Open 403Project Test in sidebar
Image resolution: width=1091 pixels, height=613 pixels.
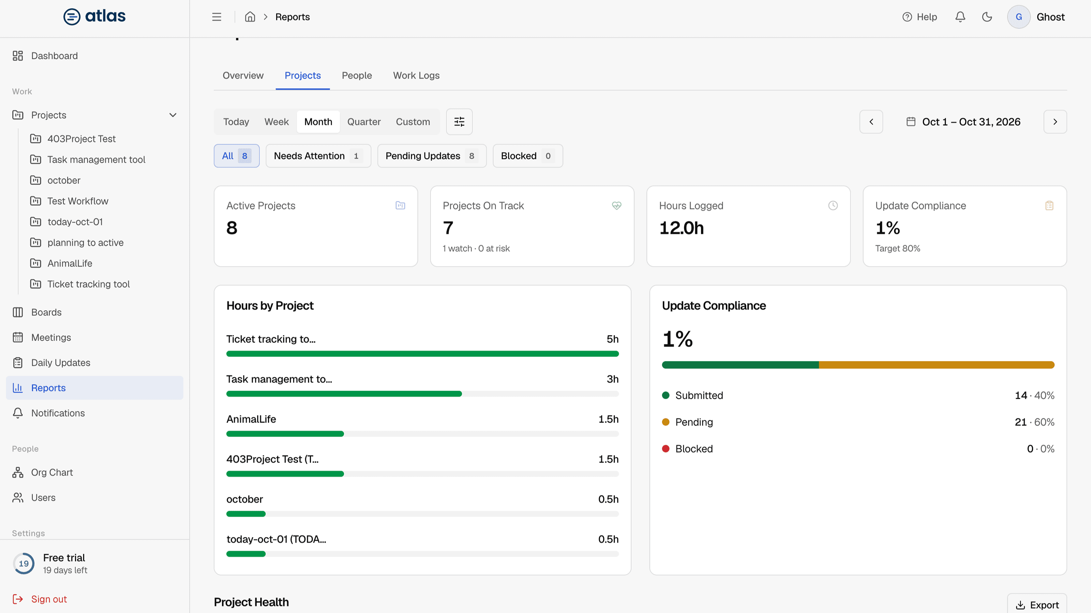[81, 139]
